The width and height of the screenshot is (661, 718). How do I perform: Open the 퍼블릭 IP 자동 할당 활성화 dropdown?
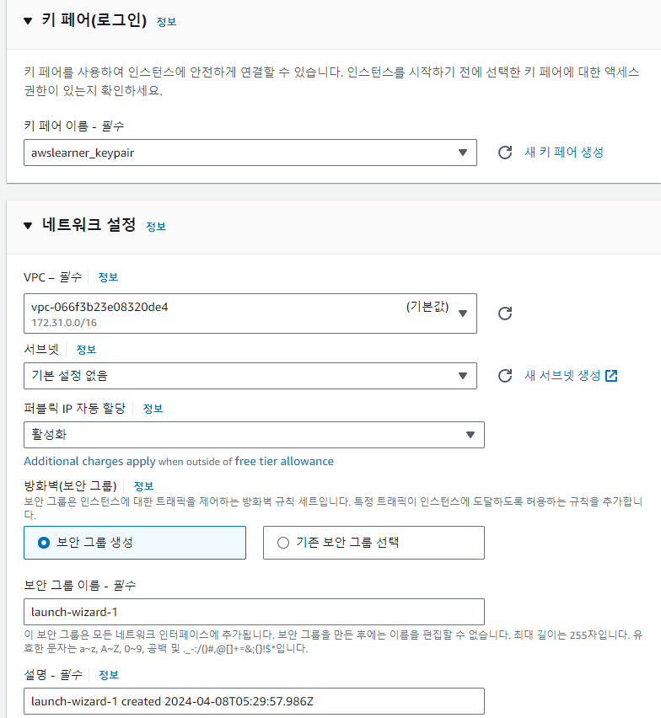254,435
